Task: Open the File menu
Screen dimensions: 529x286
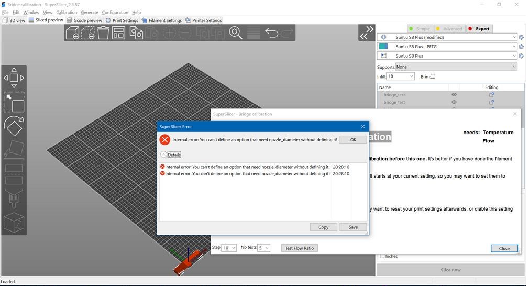Action: [x=5, y=13]
